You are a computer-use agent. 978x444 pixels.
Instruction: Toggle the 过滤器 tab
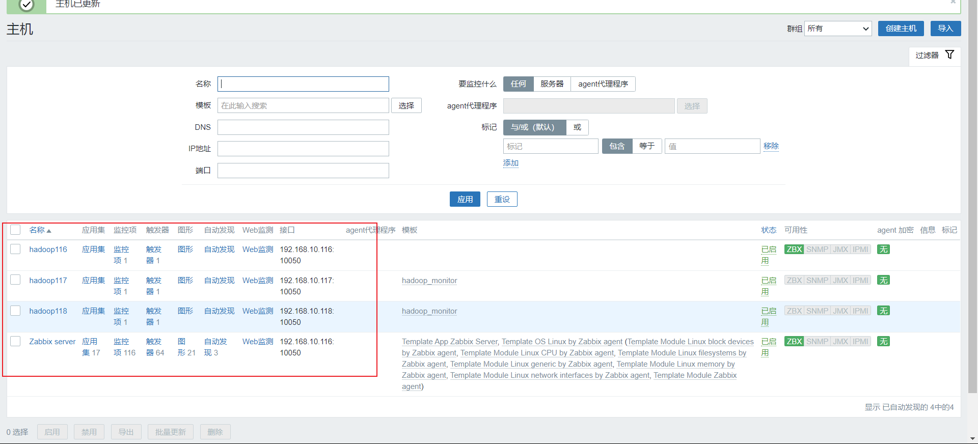tap(935, 55)
